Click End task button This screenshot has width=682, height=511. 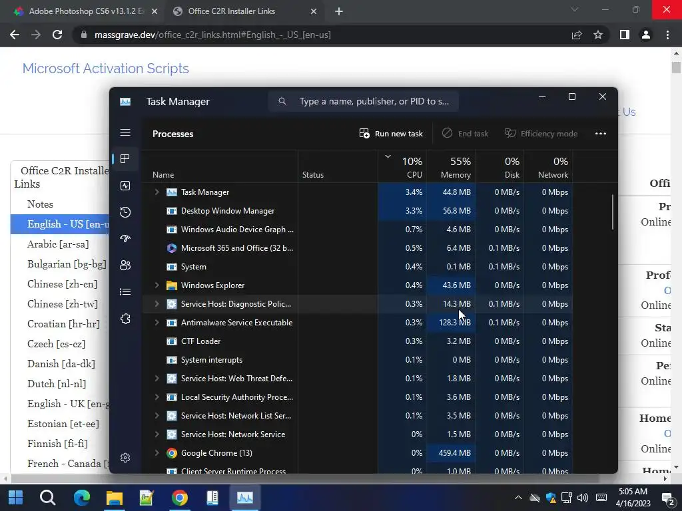[465, 133]
